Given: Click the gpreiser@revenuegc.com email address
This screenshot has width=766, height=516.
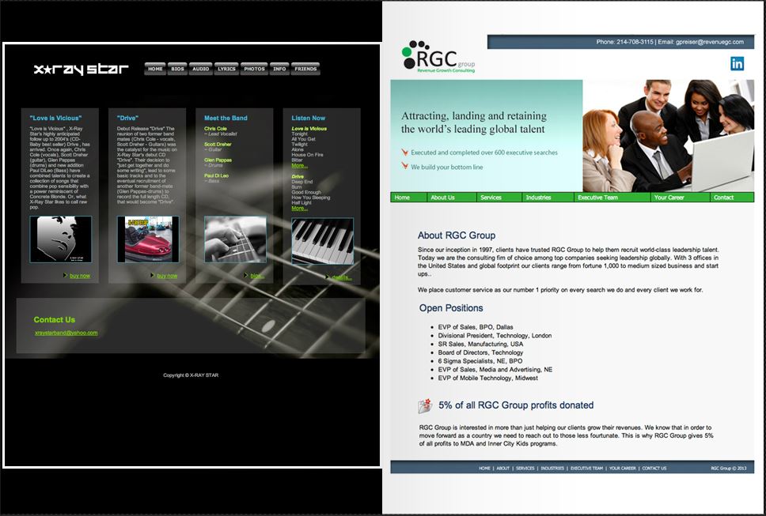Looking at the screenshot, I should click(710, 42).
